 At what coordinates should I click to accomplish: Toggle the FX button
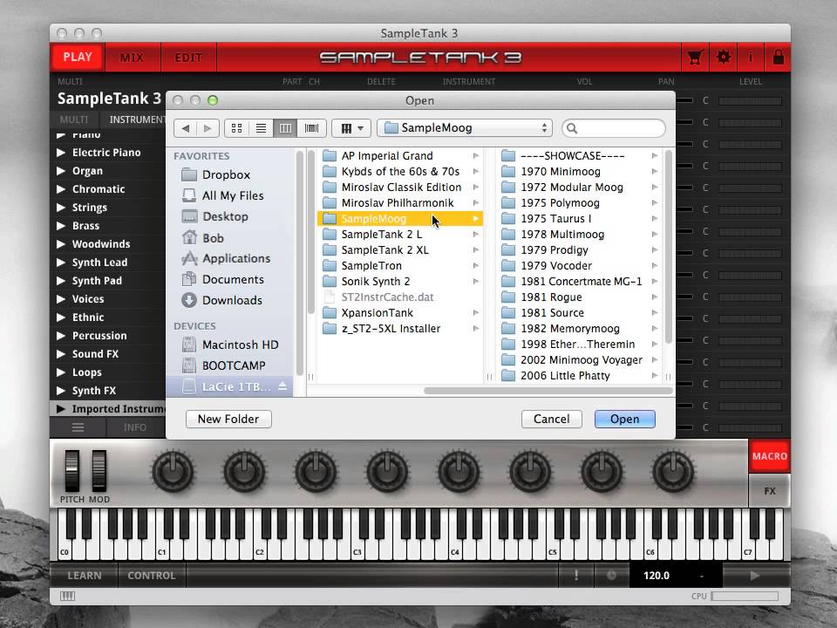[769, 491]
